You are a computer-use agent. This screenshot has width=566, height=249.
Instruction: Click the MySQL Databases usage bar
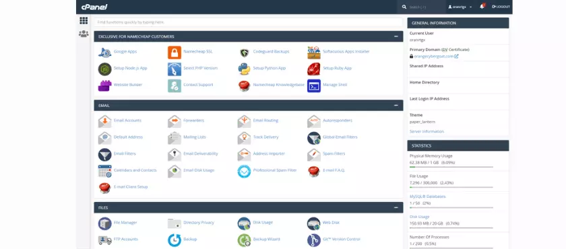pyautogui.click(x=451, y=207)
